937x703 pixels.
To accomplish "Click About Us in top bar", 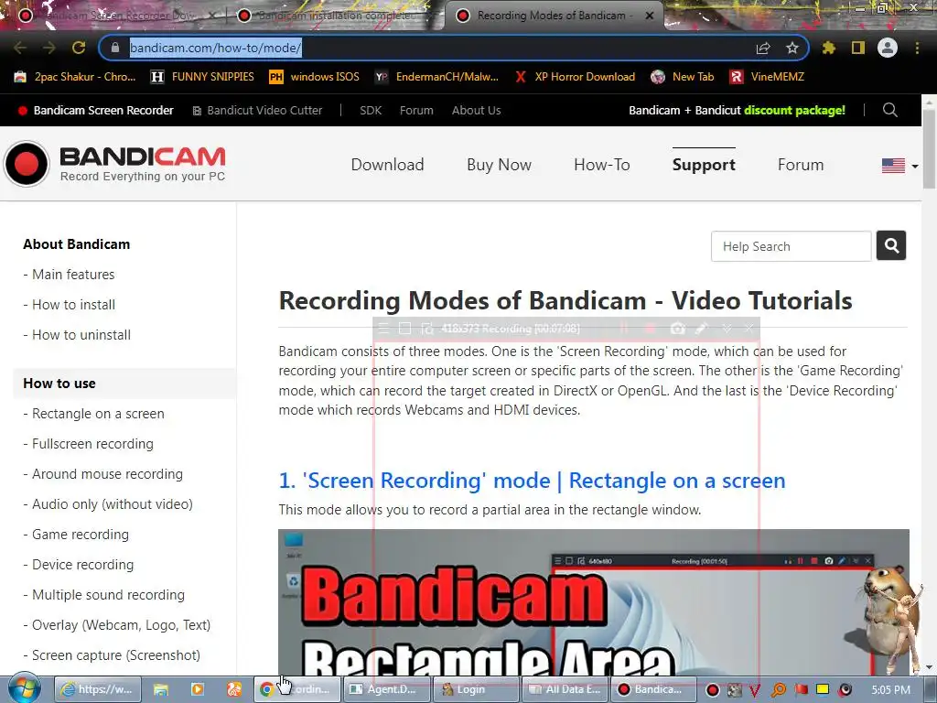I will [476, 110].
